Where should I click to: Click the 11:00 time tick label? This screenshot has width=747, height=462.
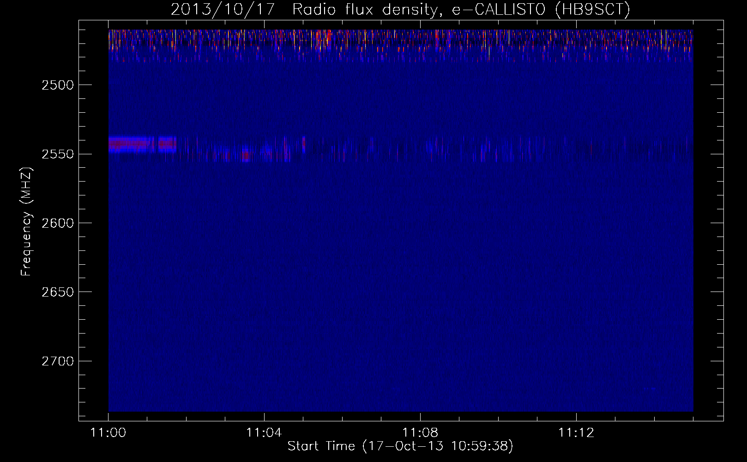click(x=108, y=433)
